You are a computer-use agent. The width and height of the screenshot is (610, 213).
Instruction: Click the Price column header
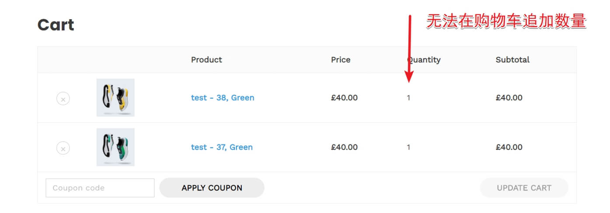pos(341,60)
